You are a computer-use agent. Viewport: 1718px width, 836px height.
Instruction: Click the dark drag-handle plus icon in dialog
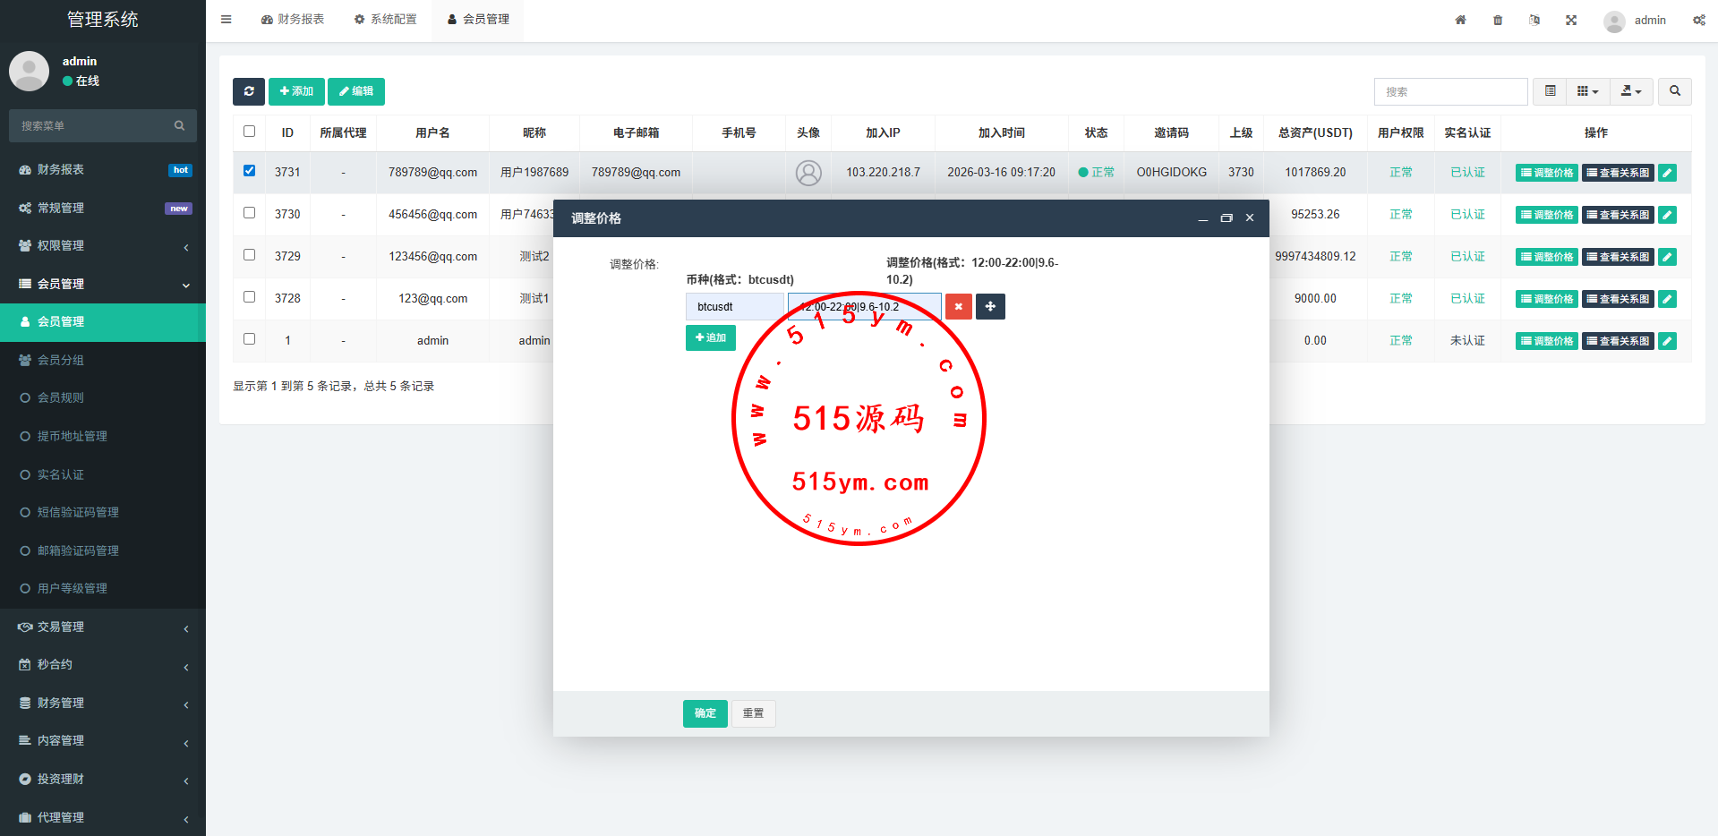point(990,307)
